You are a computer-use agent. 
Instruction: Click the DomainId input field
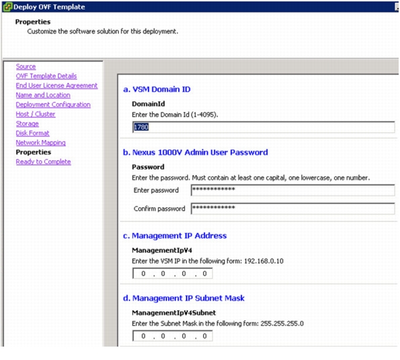tap(264, 127)
